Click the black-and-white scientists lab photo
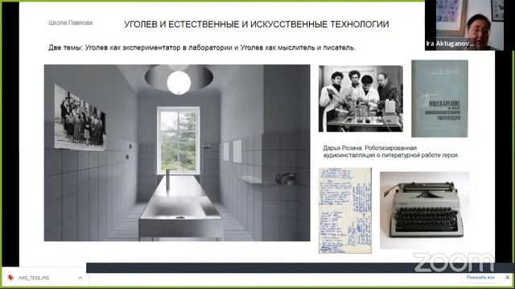 pos(360,99)
